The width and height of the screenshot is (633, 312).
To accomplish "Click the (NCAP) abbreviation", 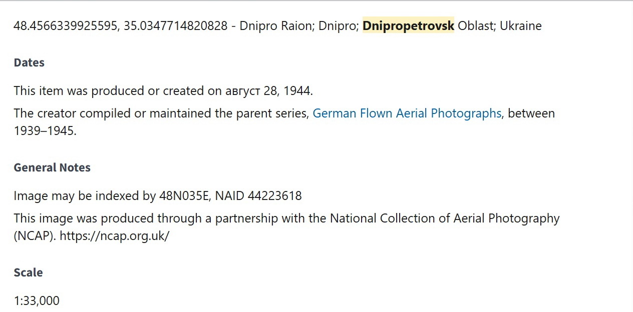I will pos(35,236).
